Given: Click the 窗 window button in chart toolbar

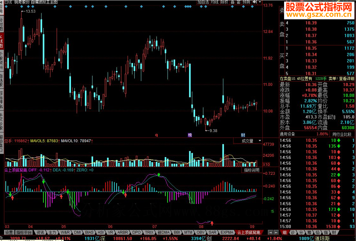Looking at the screenshot, I should tap(238, 2).
